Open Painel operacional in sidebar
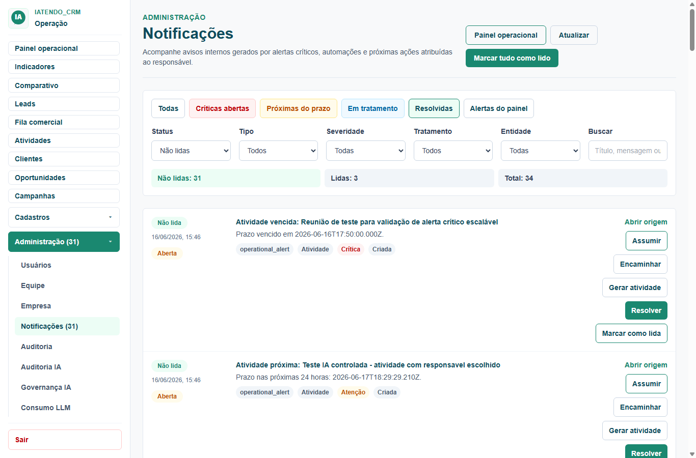The width and height of the screenshot is (696, 458). [x=64, y=48]
